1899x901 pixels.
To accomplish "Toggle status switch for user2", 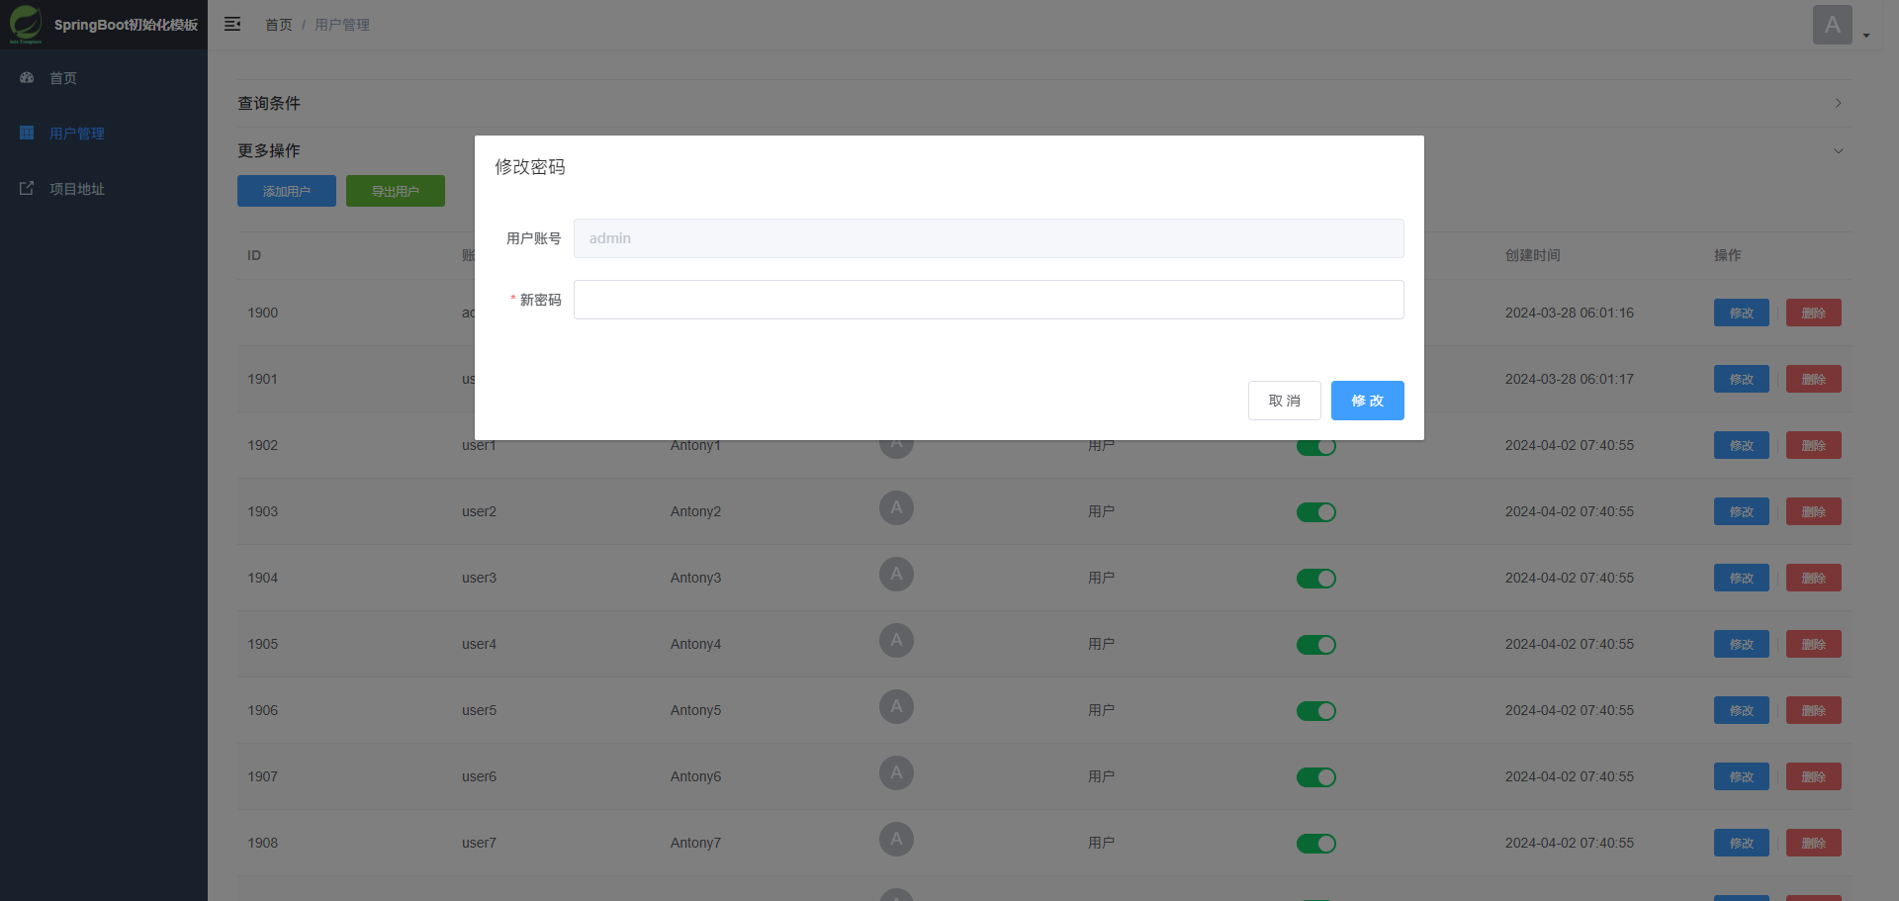I will [1316, 512].
